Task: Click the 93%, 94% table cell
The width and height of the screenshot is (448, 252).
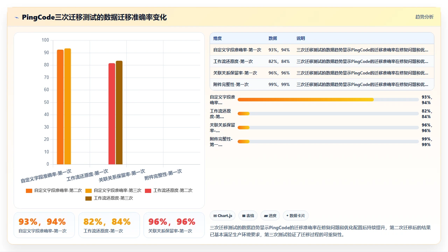Action: coord(279,50)
